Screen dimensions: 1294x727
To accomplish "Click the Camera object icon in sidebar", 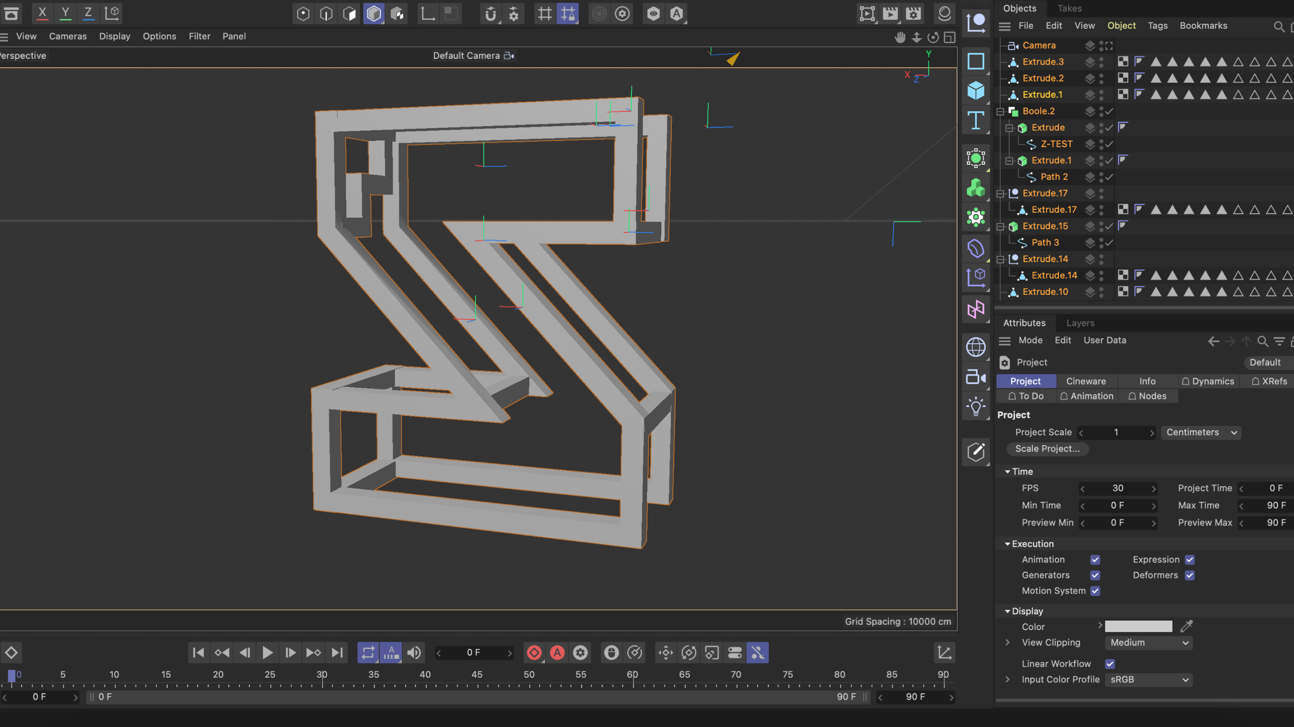I will pyautogui.click(x=975, y=377).
